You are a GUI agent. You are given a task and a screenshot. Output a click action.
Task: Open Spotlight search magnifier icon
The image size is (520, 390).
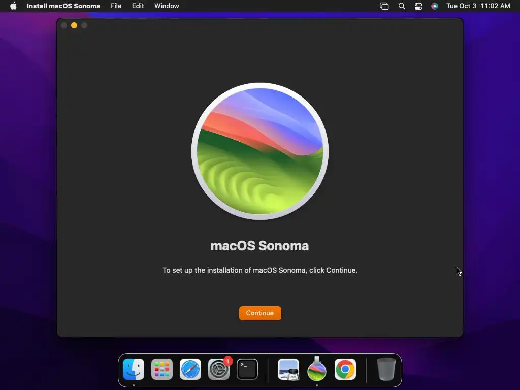401,6
